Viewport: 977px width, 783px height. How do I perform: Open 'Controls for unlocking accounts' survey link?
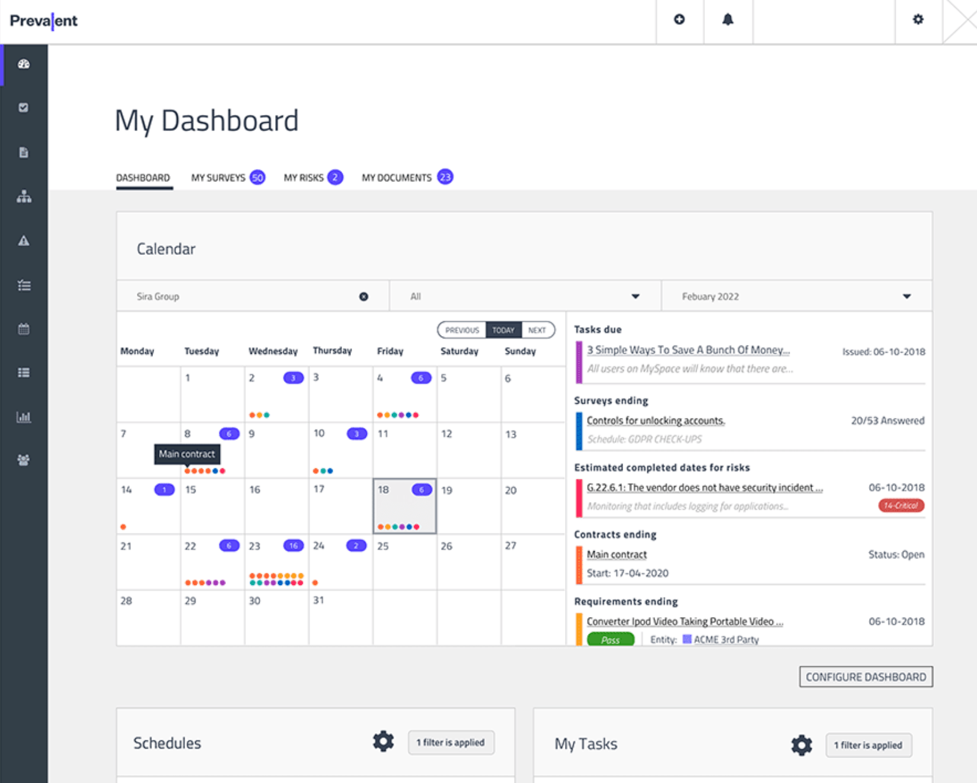(656, 420)
